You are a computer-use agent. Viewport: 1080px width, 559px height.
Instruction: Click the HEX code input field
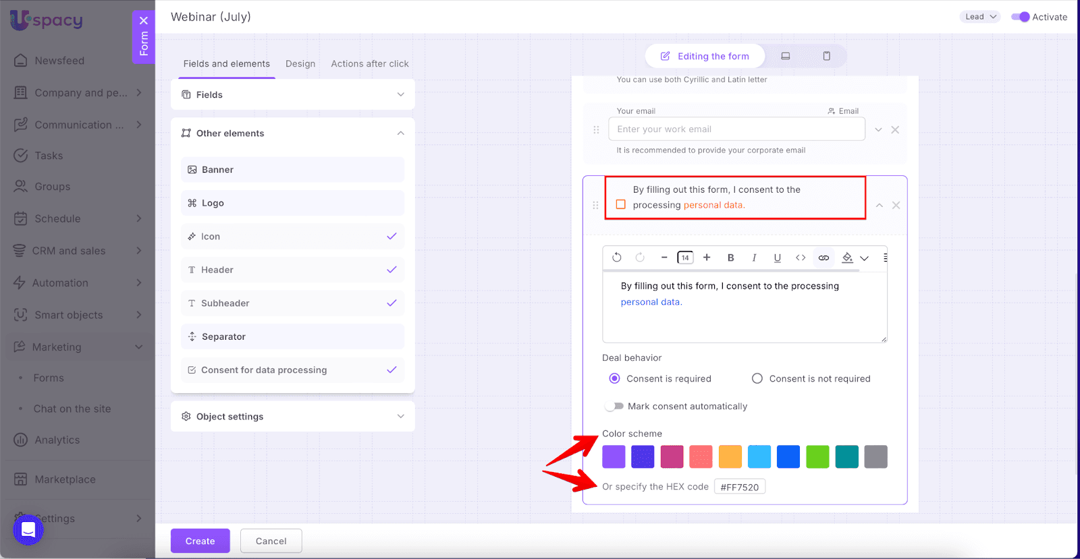coord(739,487)
